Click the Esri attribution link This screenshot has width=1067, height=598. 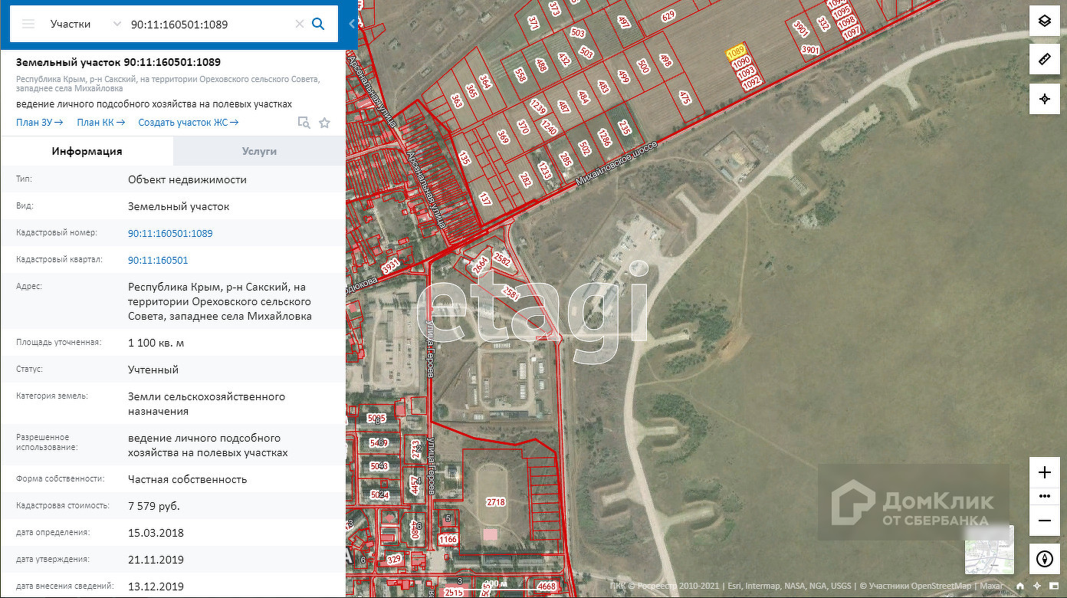(734, 586)
